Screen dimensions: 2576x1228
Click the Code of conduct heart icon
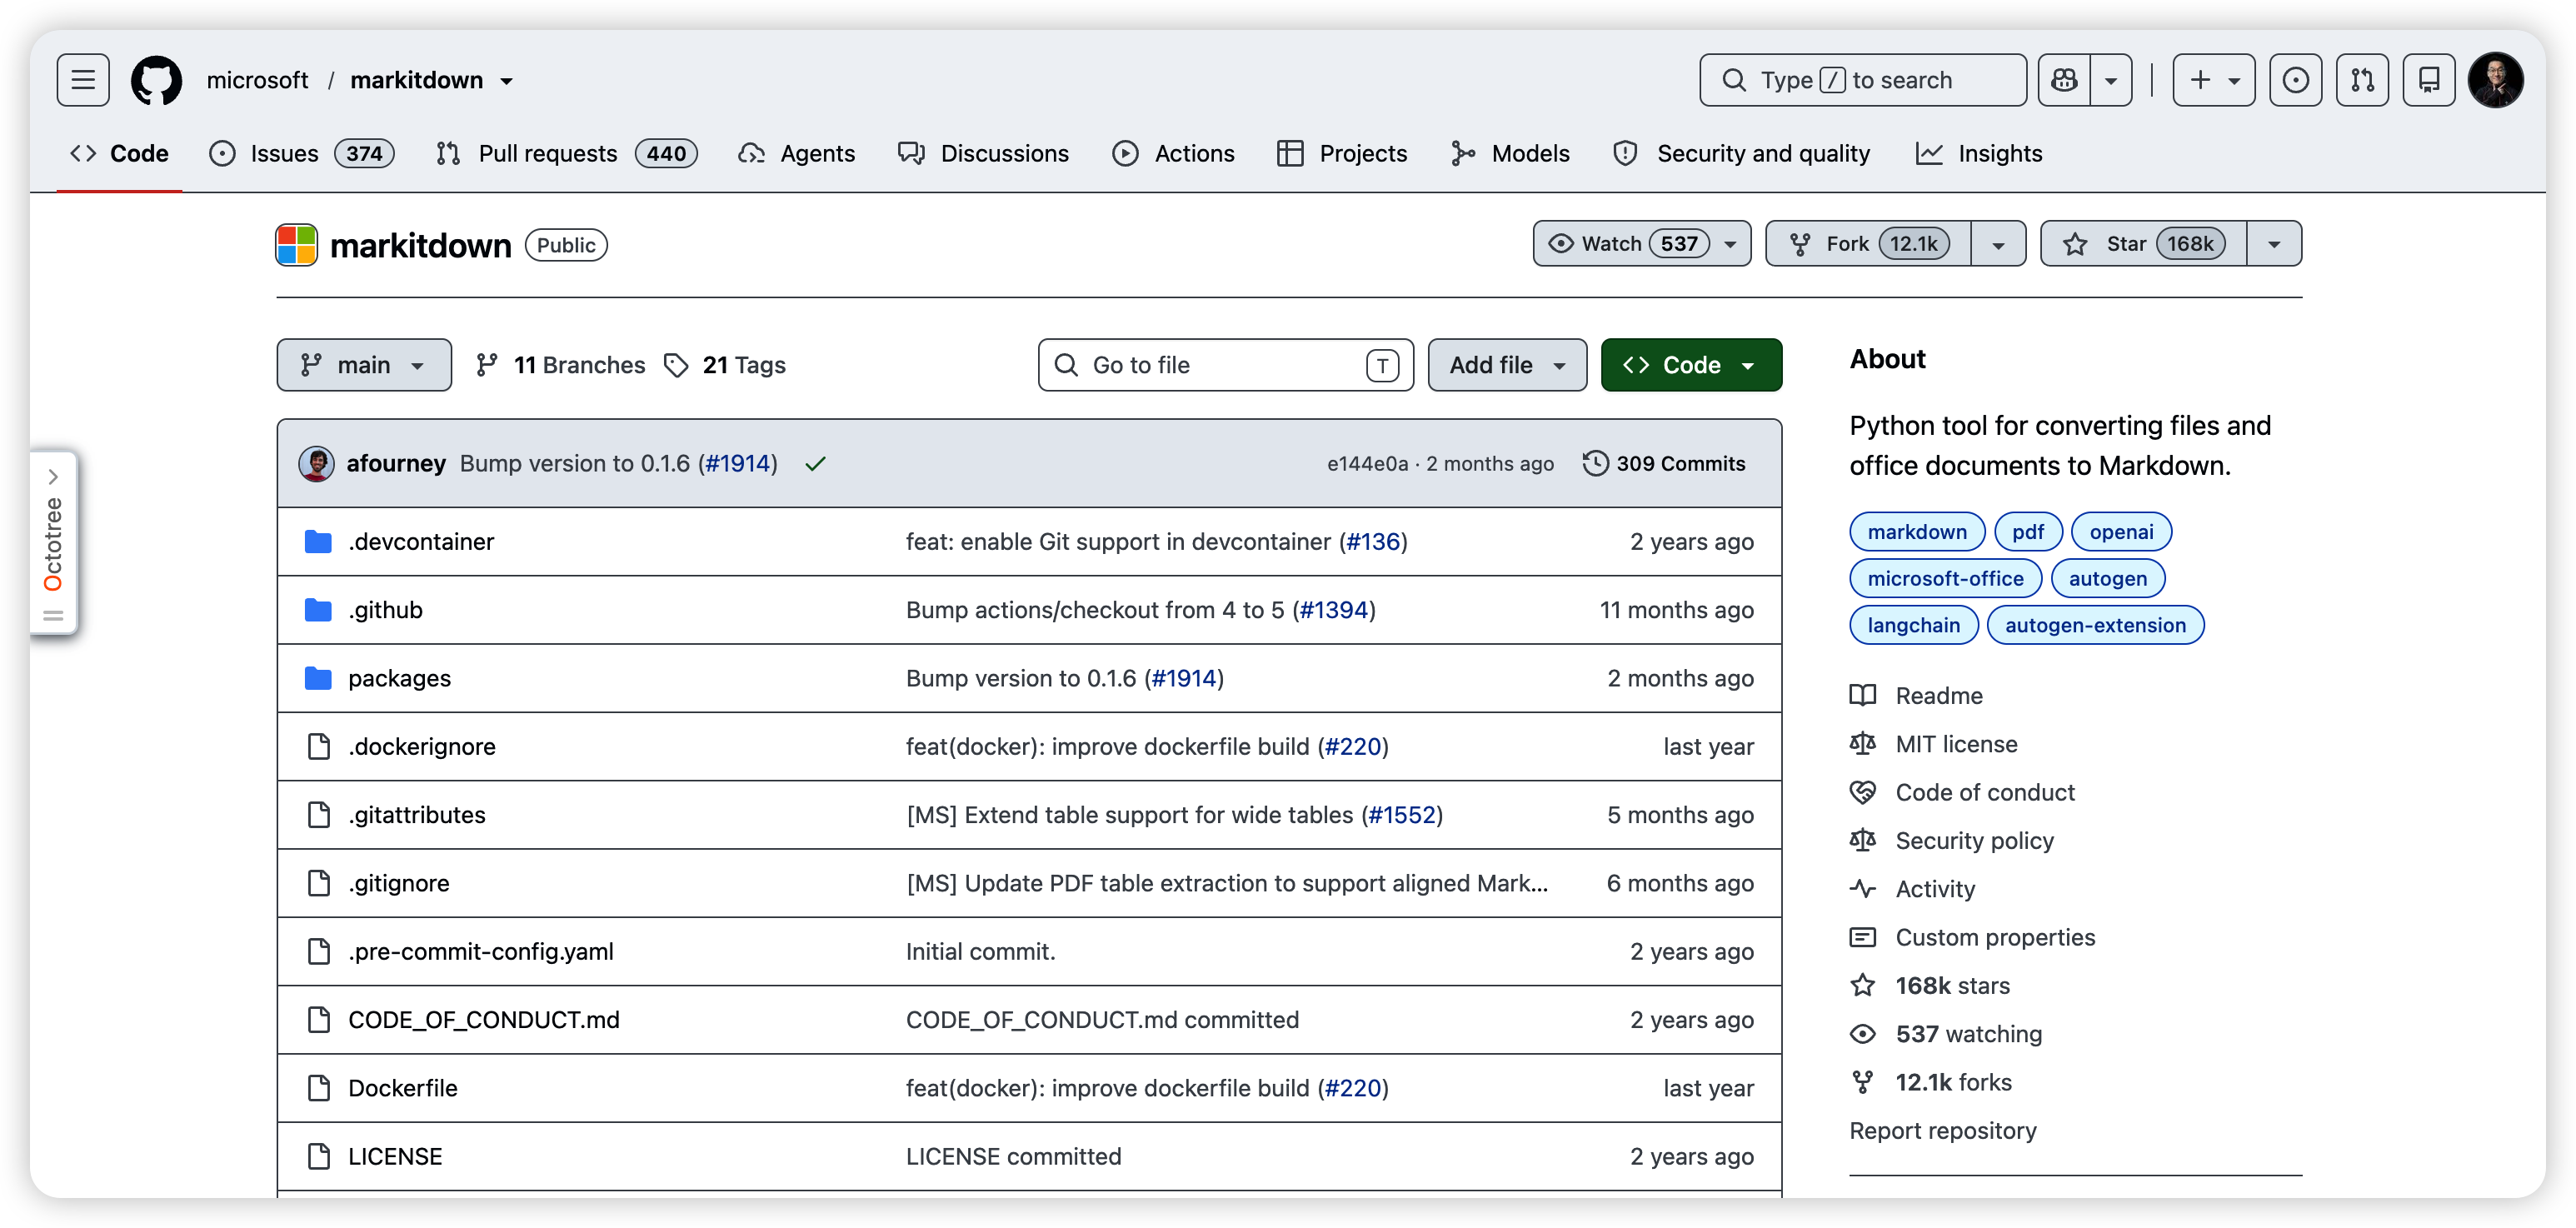point(1863,792)
